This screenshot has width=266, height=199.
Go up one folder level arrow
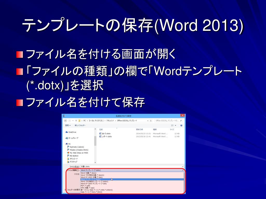(x=76, y=121)
